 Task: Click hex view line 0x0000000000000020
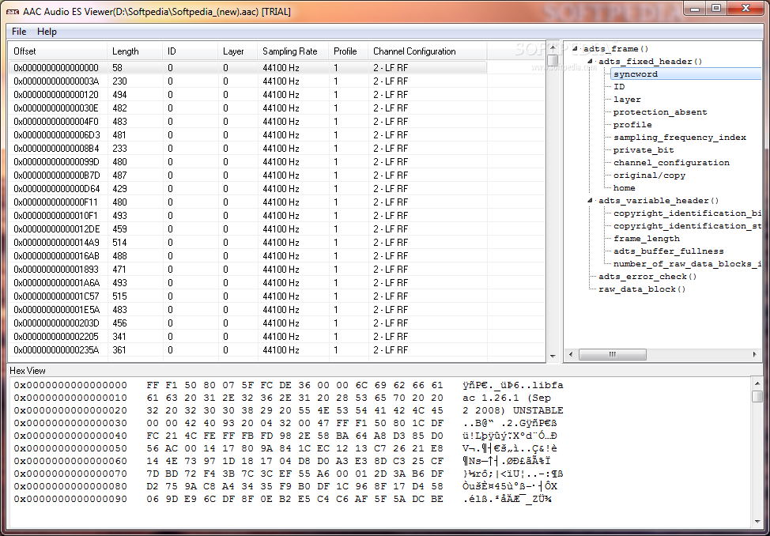pos(289,410)
